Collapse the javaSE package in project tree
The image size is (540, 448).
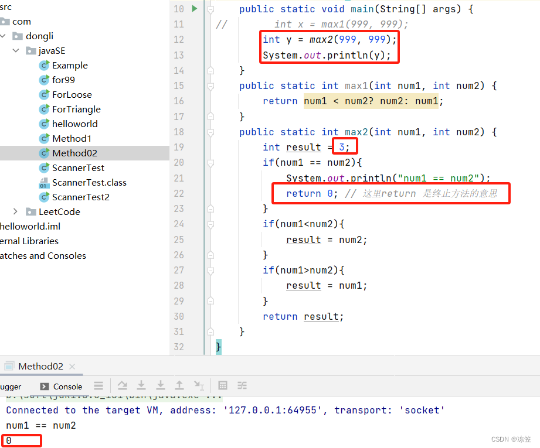(x=16, y=50)
